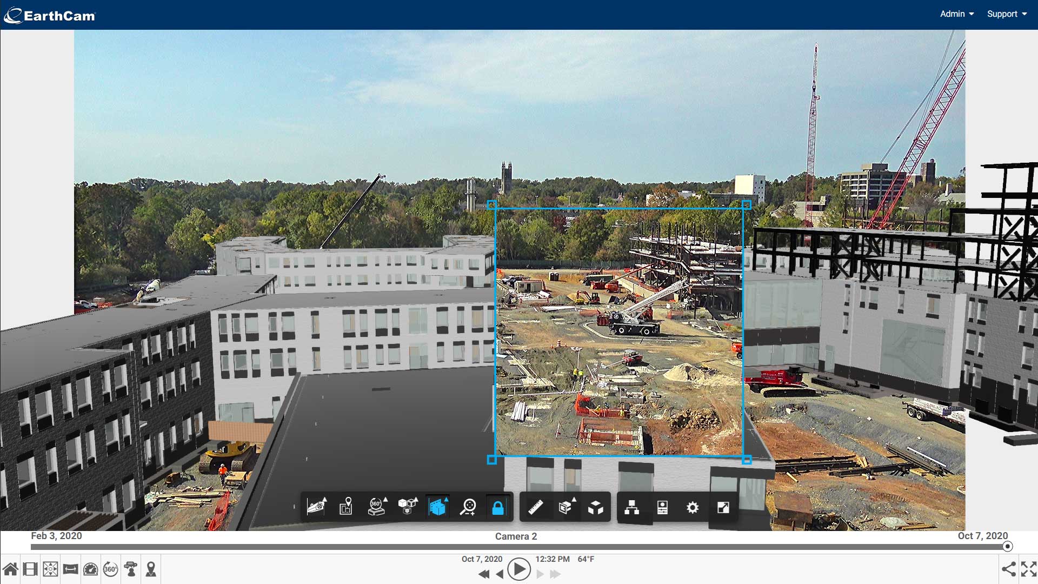Expand the Admin dropdown
1038x584 pixels.
(956, 14)
